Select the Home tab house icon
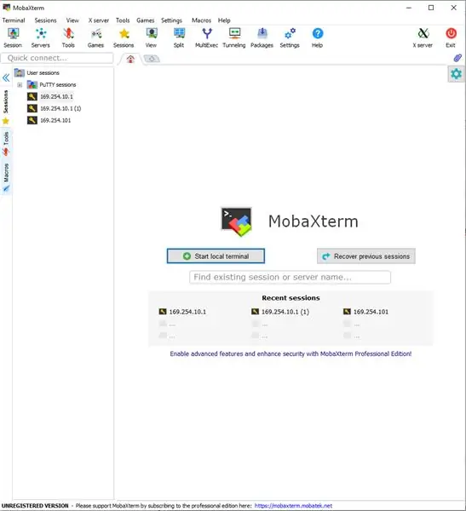This screenshot has height=511, width=466. tap(130, 59)
